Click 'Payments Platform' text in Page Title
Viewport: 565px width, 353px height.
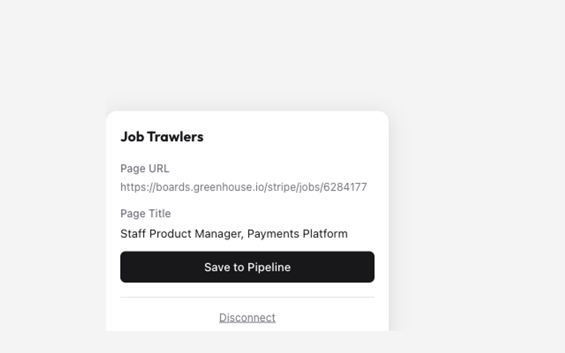click(x=298, y=233)
